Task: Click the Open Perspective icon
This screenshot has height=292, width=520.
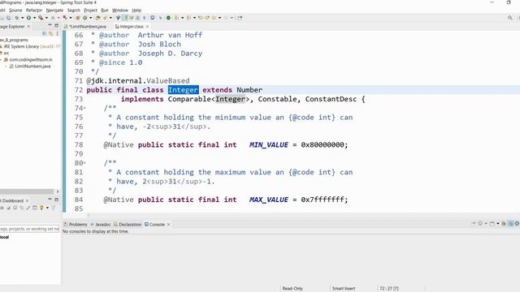Action: [240, 18]
